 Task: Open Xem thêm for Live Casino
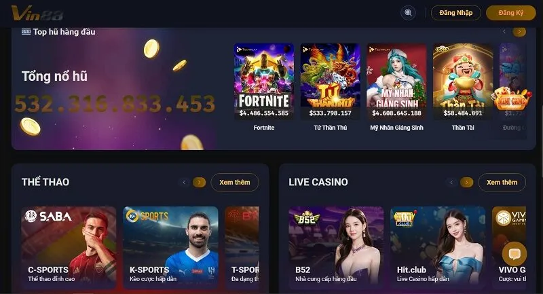(x=502, y=182)
